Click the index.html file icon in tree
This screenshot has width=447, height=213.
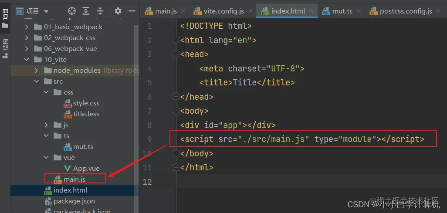[48, 190]
